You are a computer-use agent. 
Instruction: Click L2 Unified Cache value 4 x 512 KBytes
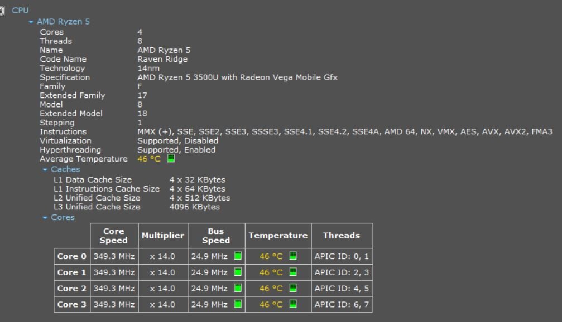pos(200,198)
